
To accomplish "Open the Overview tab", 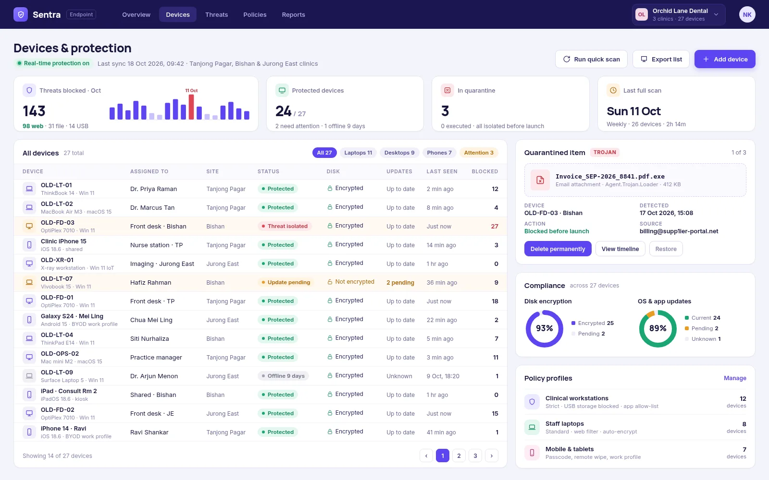I will [x=136, y=14].
